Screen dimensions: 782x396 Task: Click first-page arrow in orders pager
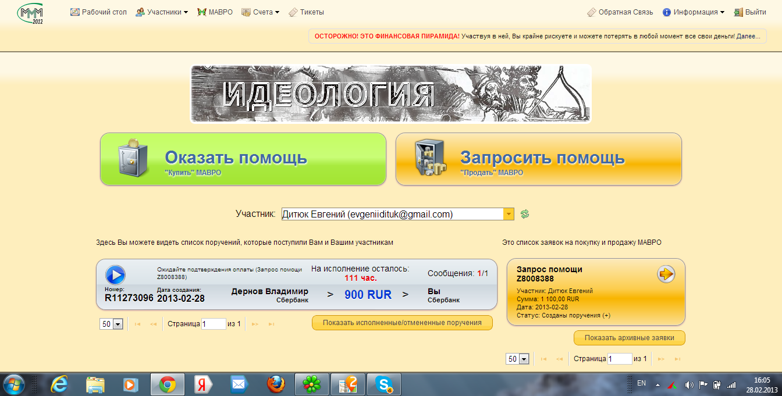pyautogui.click(x=138, y=324)
